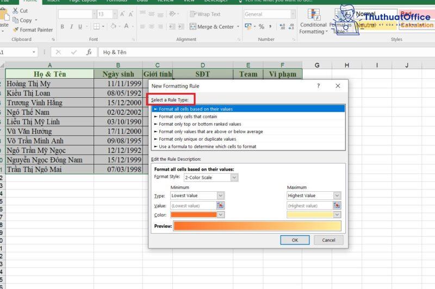The height and width of the screenshot is (289, 435).
Task: Open the Font group dialog launcher
Action: (x=133, y=40)
